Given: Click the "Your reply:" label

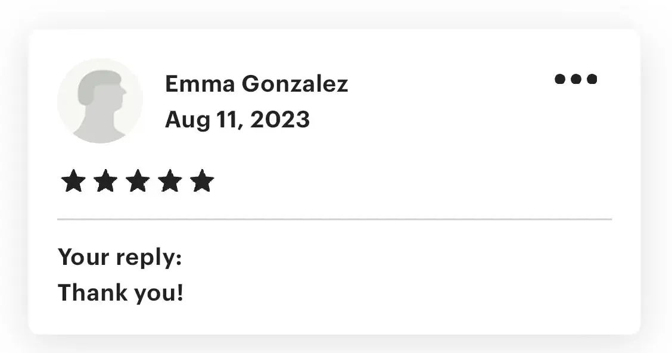Looking at the screenshot, I should coord(120,258).
